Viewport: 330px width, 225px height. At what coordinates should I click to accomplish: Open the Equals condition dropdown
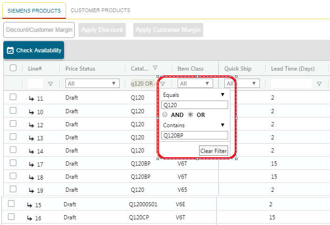pos(194,95)
